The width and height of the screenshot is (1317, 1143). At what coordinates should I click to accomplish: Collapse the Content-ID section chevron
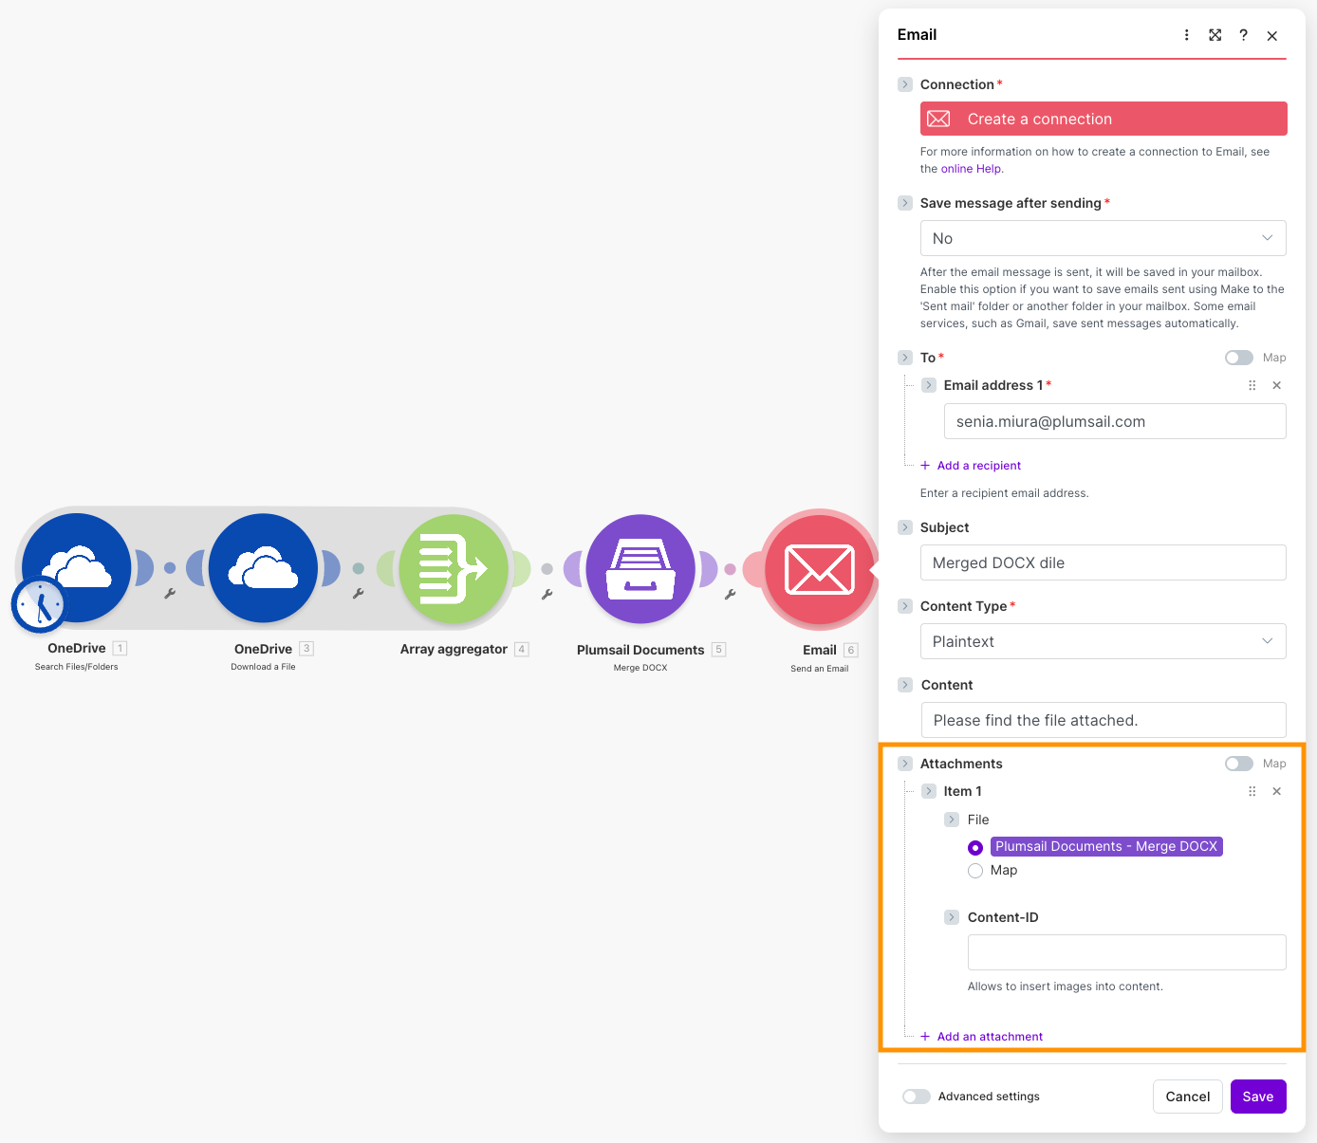[952, 917]
